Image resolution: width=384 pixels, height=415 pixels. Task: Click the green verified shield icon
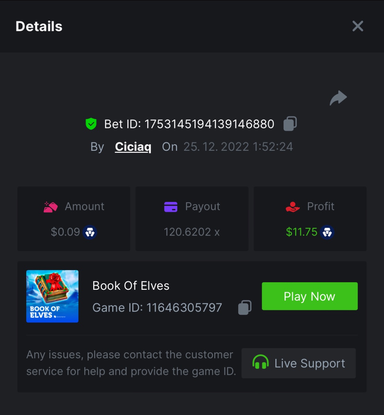[91, 124]
